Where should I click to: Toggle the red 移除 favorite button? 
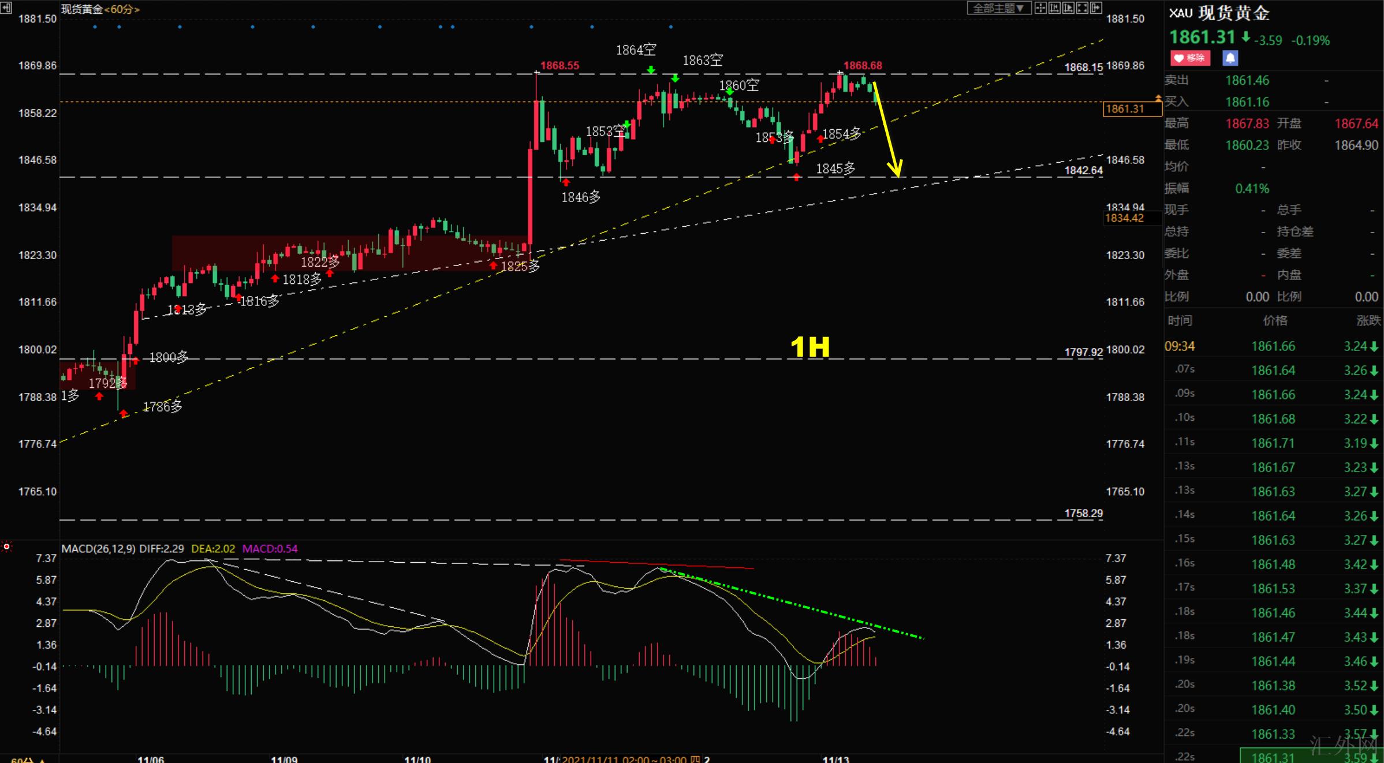(x=1190, y=58)
